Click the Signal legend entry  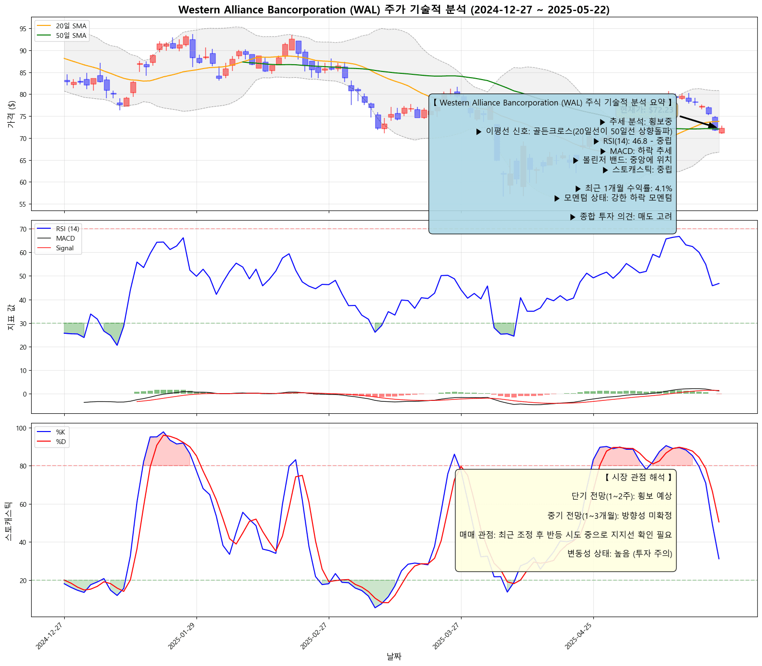56,248
